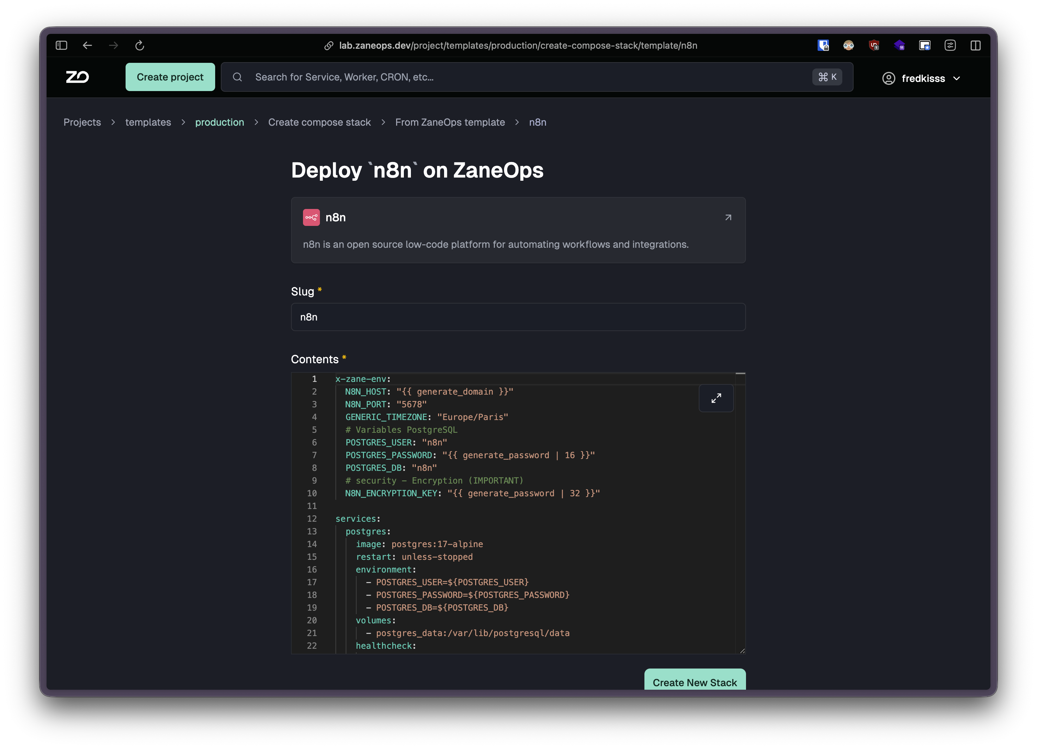The height and width of the screenshot is (749, 1037).
Task: Click the 'Deploy n8n on ZaneOps' heading
Action: point(418,170)
